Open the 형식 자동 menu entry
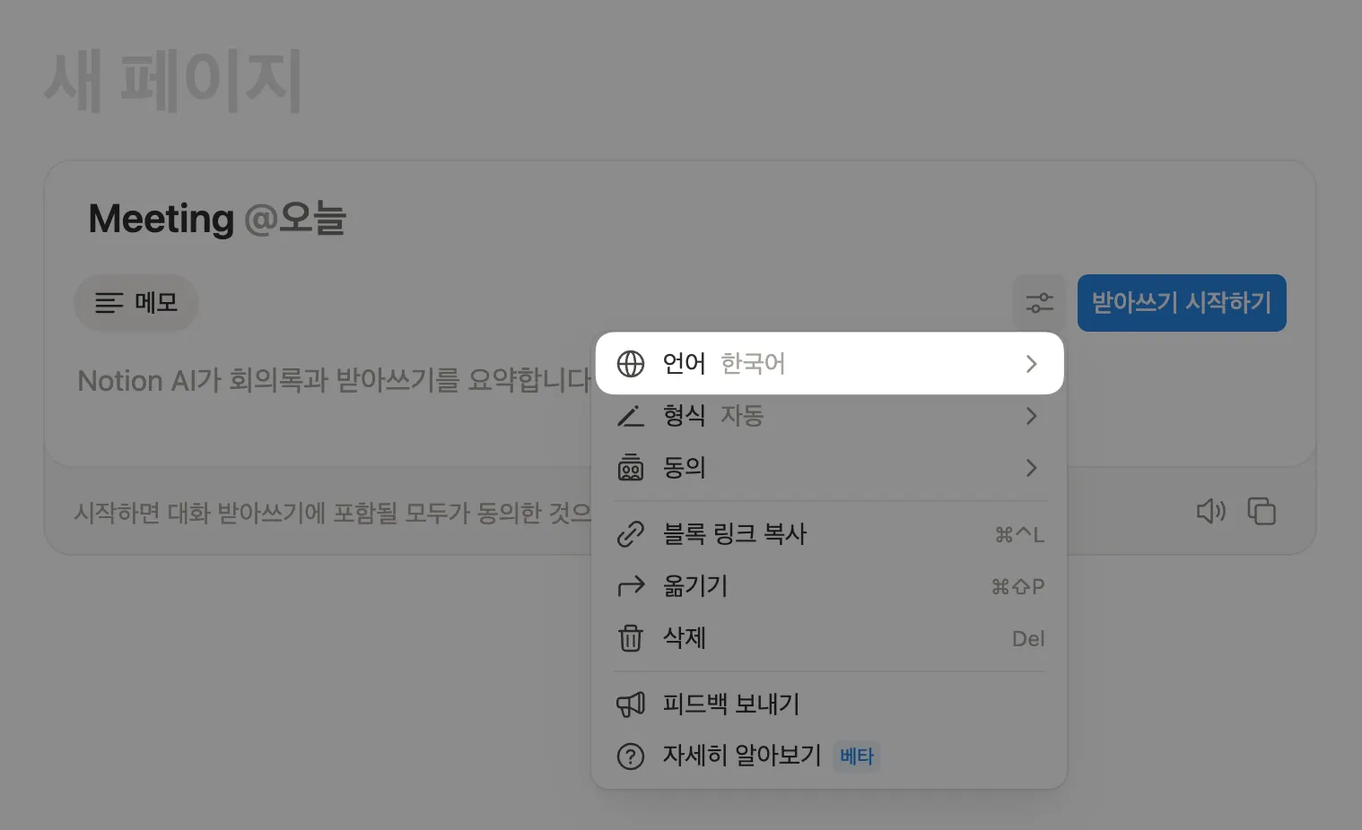 (x=829, y=416)
